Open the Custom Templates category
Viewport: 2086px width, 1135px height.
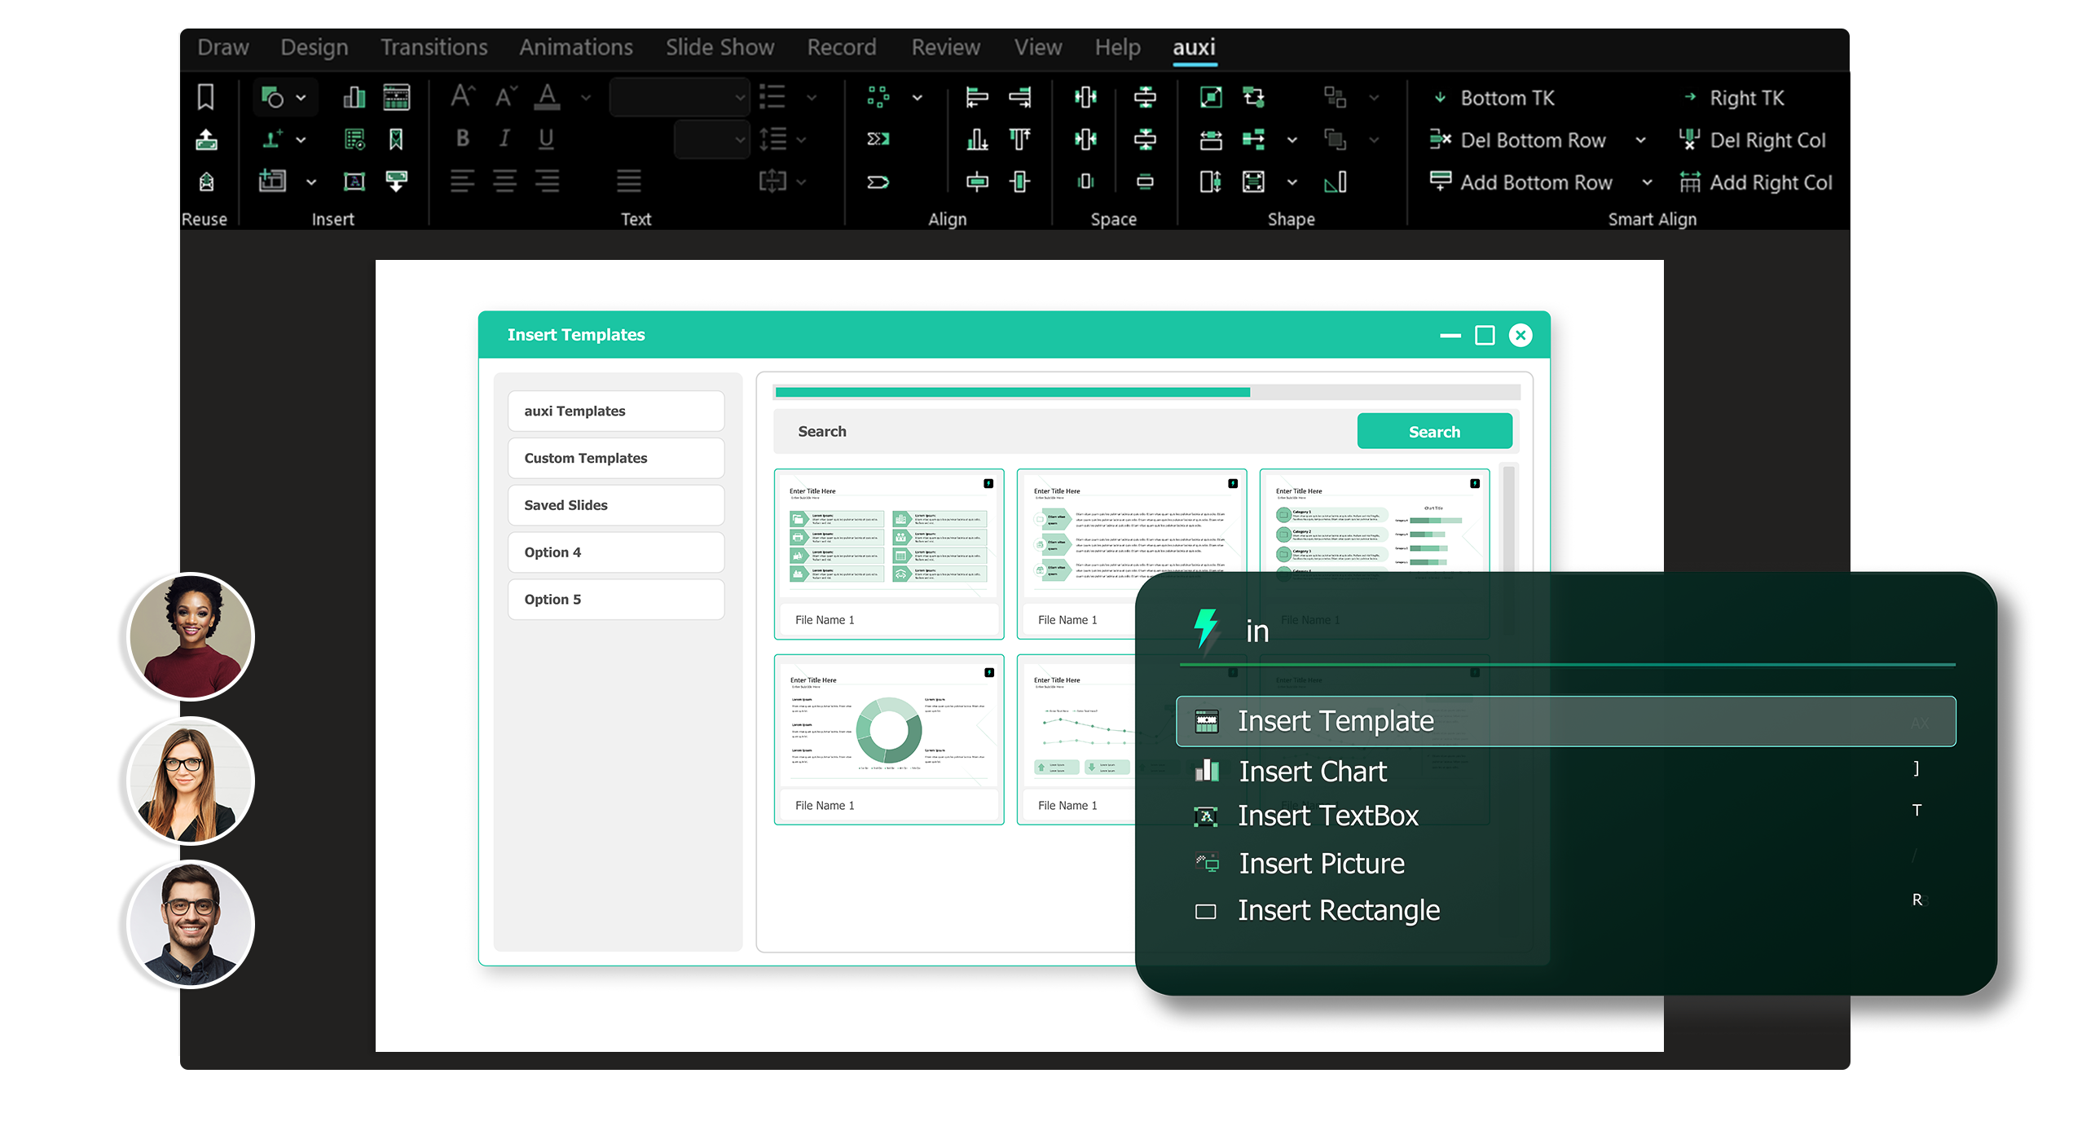click(x=615, y=458)
